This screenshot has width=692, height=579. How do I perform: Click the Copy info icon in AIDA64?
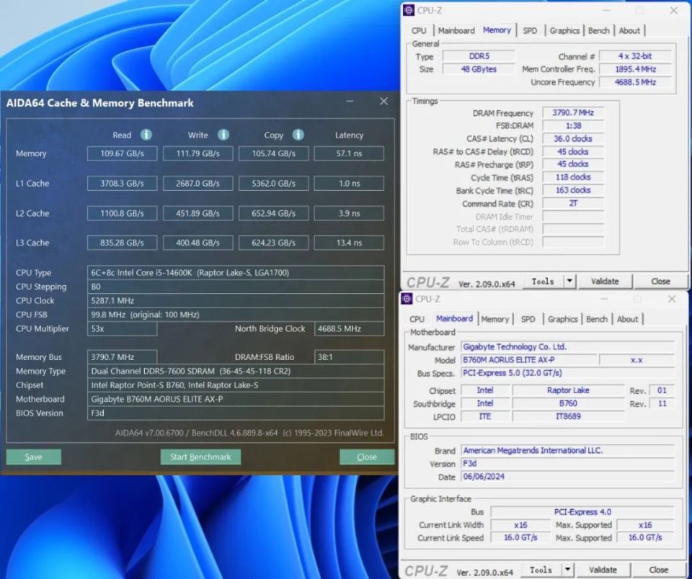coord(298,135)
